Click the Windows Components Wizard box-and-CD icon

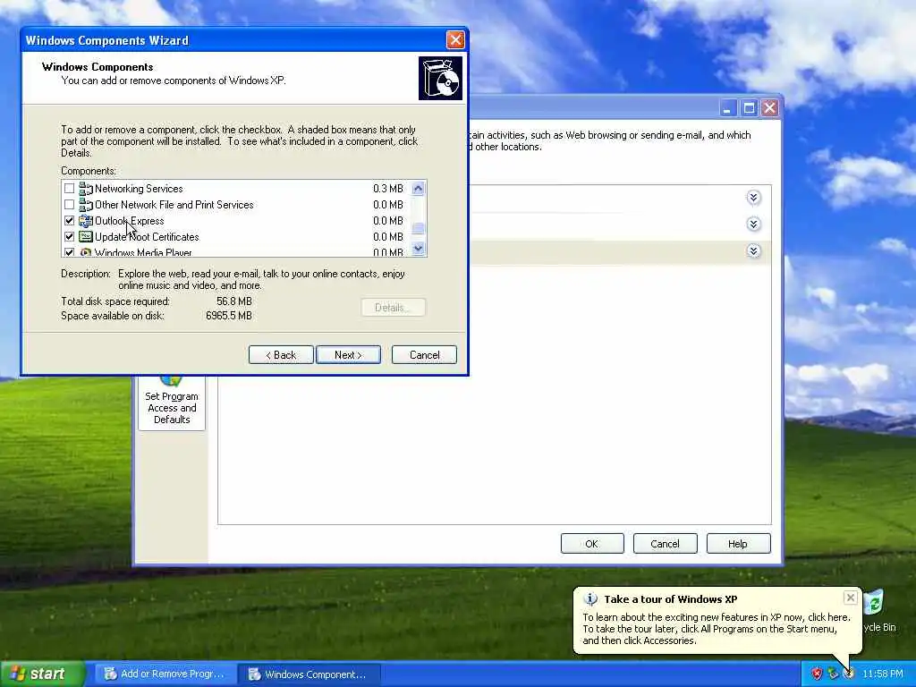pyautogui.click(x=440, y=79)
